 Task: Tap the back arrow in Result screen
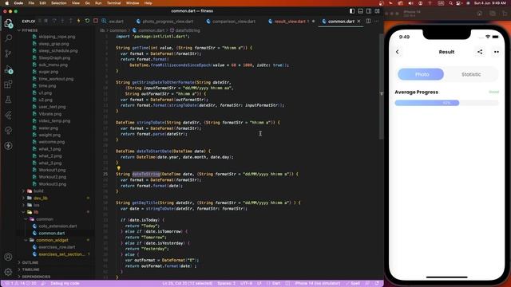click(x=398, y=52)
